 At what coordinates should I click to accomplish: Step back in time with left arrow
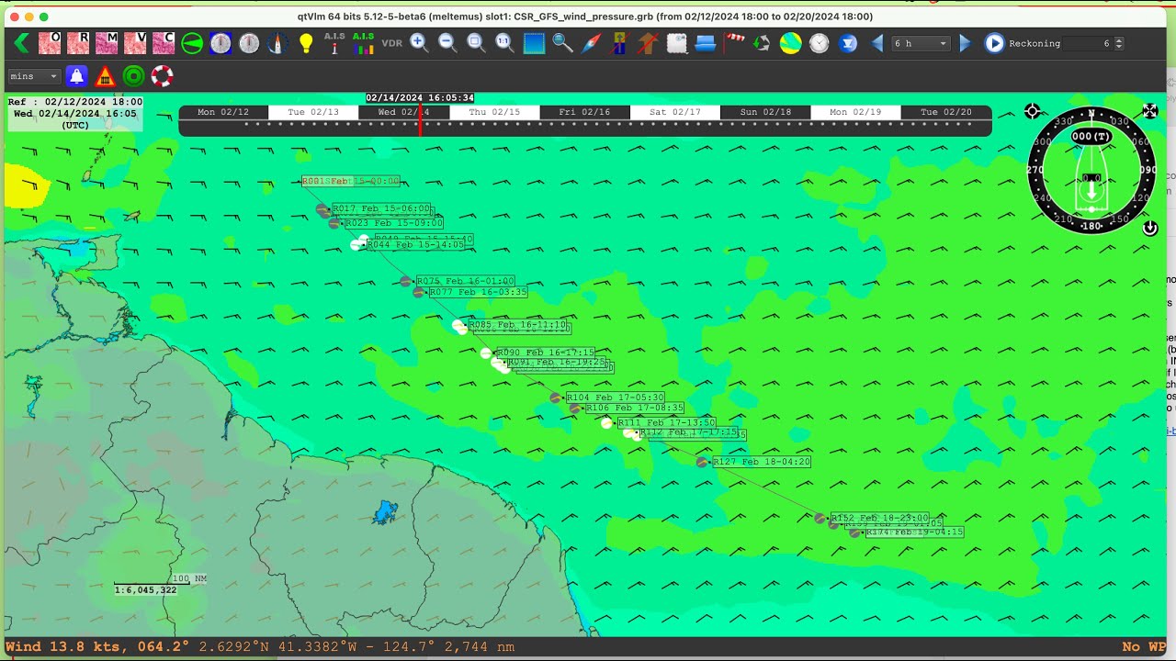coord(876,43)
